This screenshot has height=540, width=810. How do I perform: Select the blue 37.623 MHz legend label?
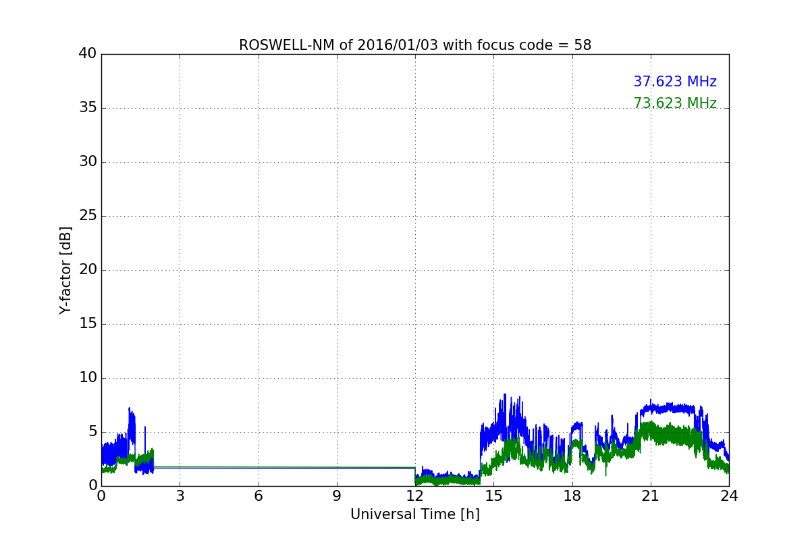(x=675, y=82)
